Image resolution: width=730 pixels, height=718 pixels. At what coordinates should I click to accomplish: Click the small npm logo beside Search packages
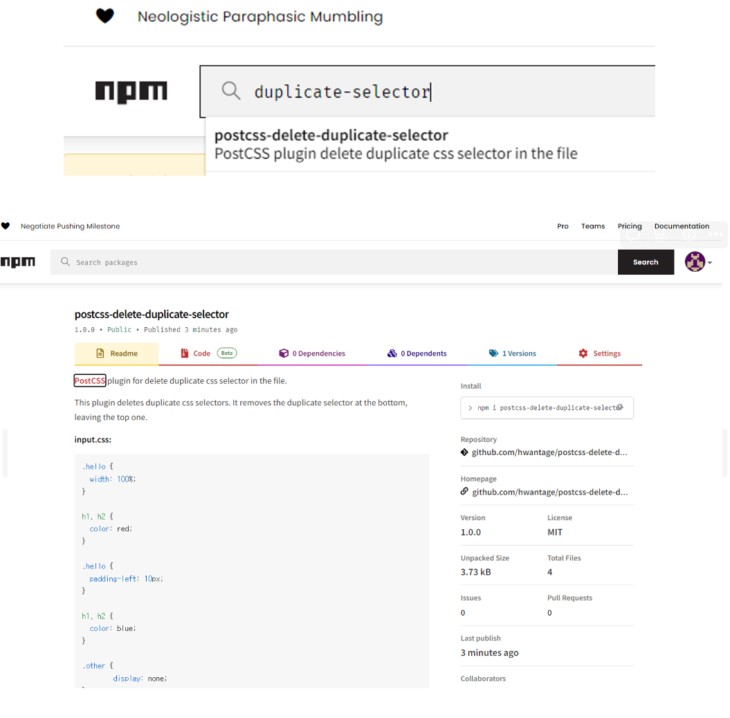(x=18, y=262)
